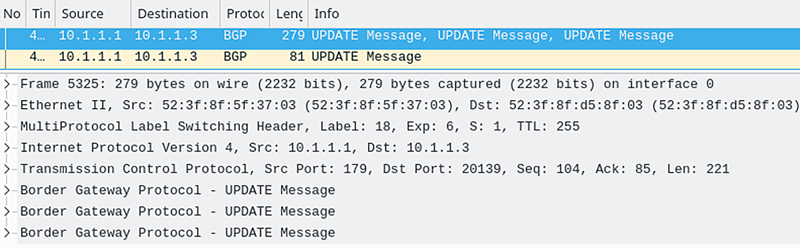Select the 81-byte UPDATE Message packet
Viewport: 800px width, 248px height.
click(400, 57)
